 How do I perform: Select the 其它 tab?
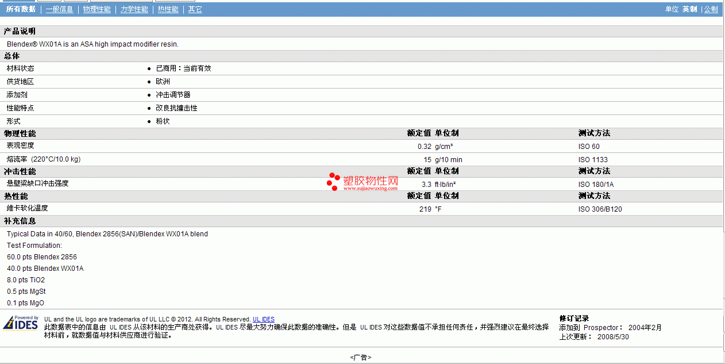(x=195, y=9)
